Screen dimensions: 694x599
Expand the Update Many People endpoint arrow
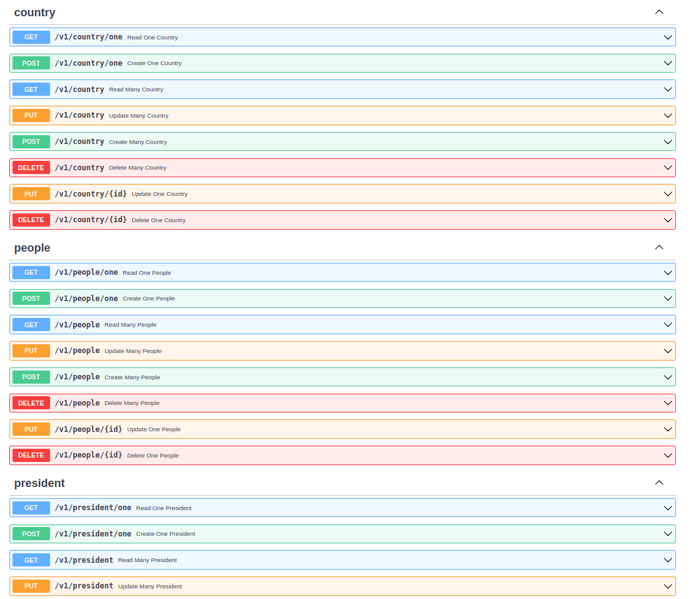click(668, 351)
